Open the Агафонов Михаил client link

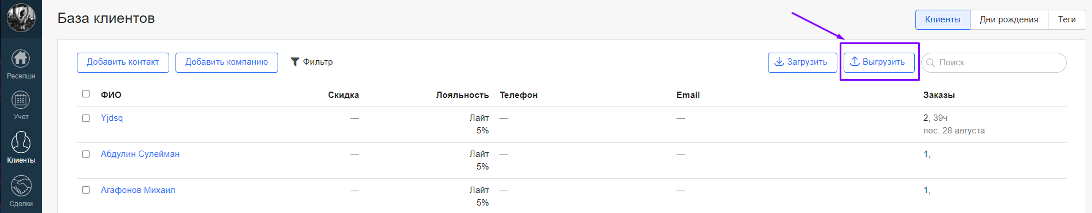tap(138, 190)
